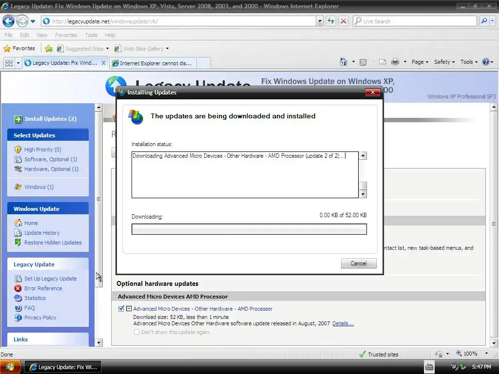Click Install Updates (2) link

(51, 119)
